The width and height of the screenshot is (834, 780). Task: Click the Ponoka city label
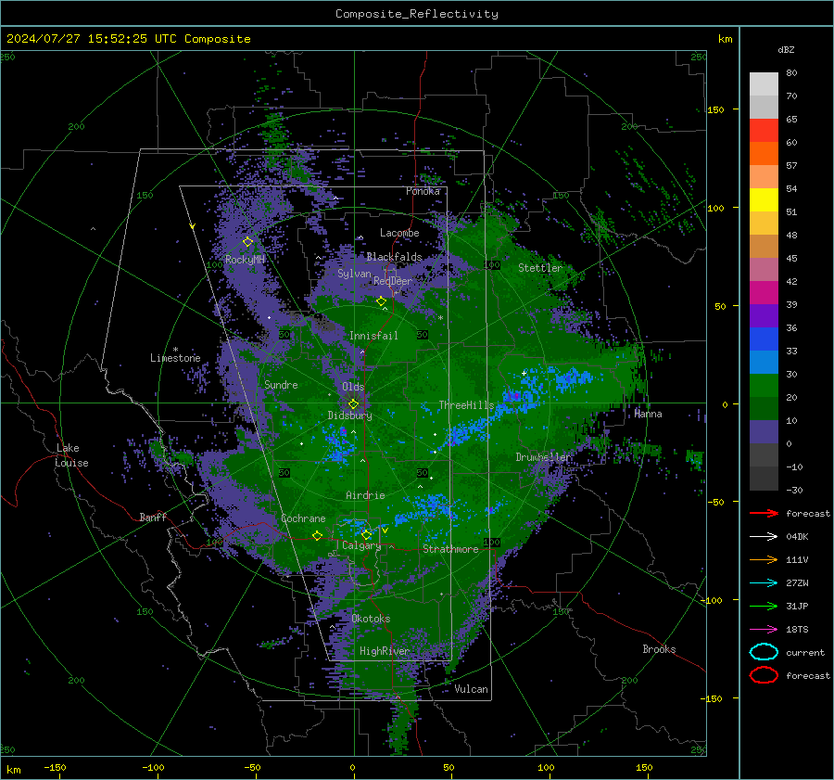pos(423,191)
